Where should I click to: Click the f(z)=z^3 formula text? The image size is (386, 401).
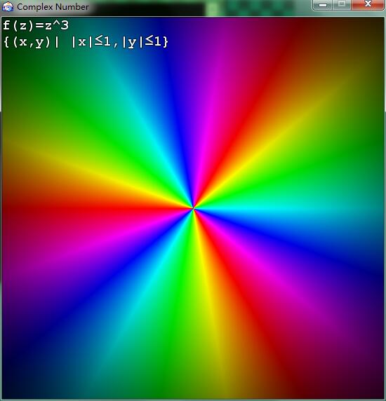click(36, 25)
